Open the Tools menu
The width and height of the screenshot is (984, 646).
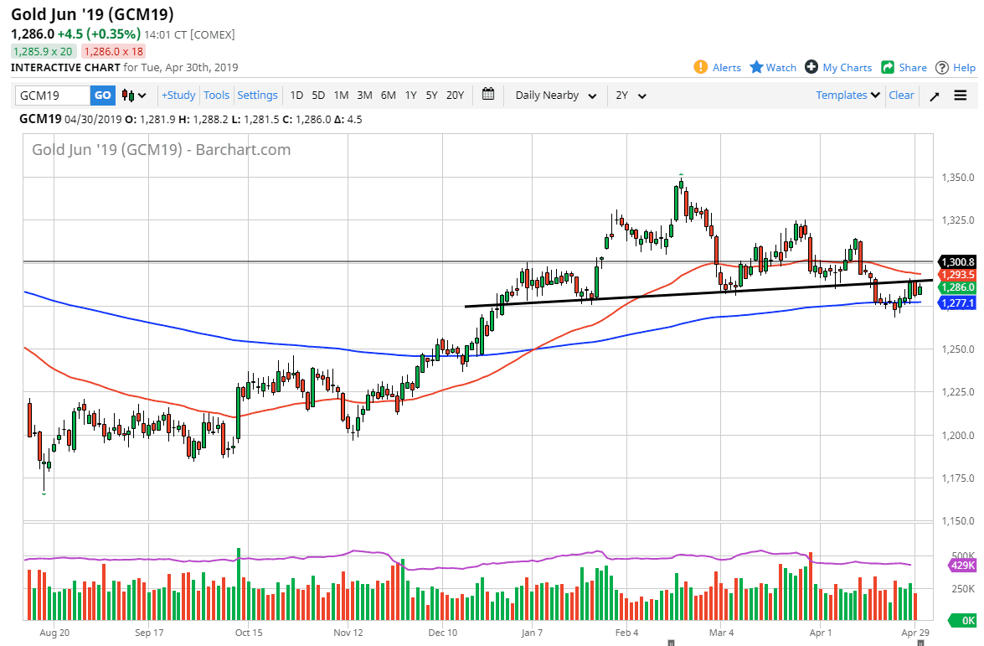click(x=216, y=95)
